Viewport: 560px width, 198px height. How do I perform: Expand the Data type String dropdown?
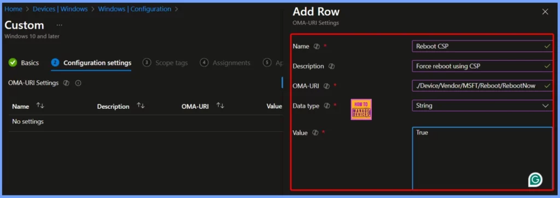pos(482,106)
